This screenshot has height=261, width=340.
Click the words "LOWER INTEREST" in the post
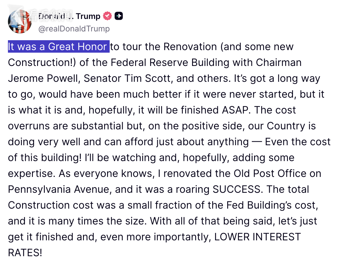[257, 237]
